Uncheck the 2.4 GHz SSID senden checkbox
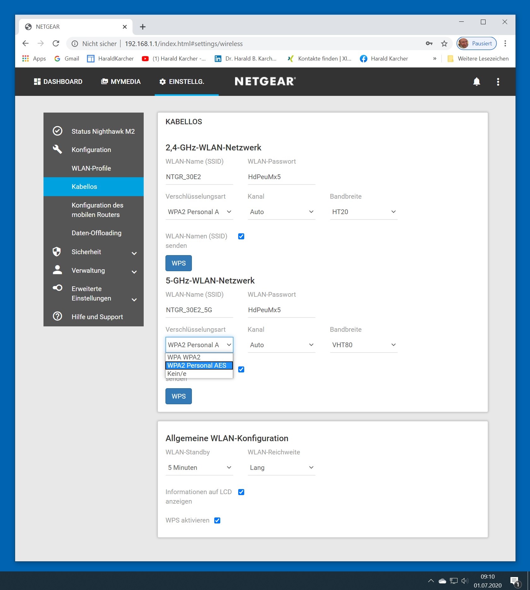Image resolution: width=530 pixels, height=590 pixels. click(241, 236)
